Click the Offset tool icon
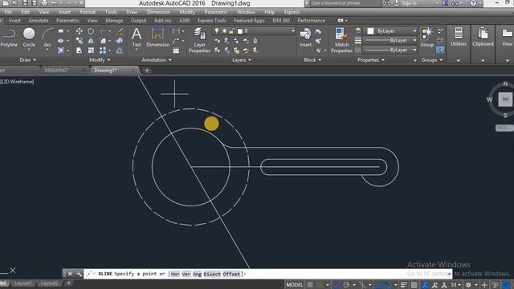The height and width of the screenshot is (289, 514). tap(120, 51)
